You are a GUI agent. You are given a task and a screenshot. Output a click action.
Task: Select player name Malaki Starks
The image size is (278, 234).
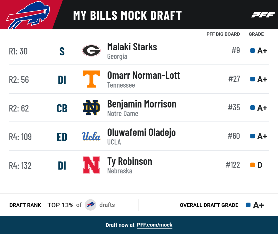pyautogui.click(x=132, y=47)
